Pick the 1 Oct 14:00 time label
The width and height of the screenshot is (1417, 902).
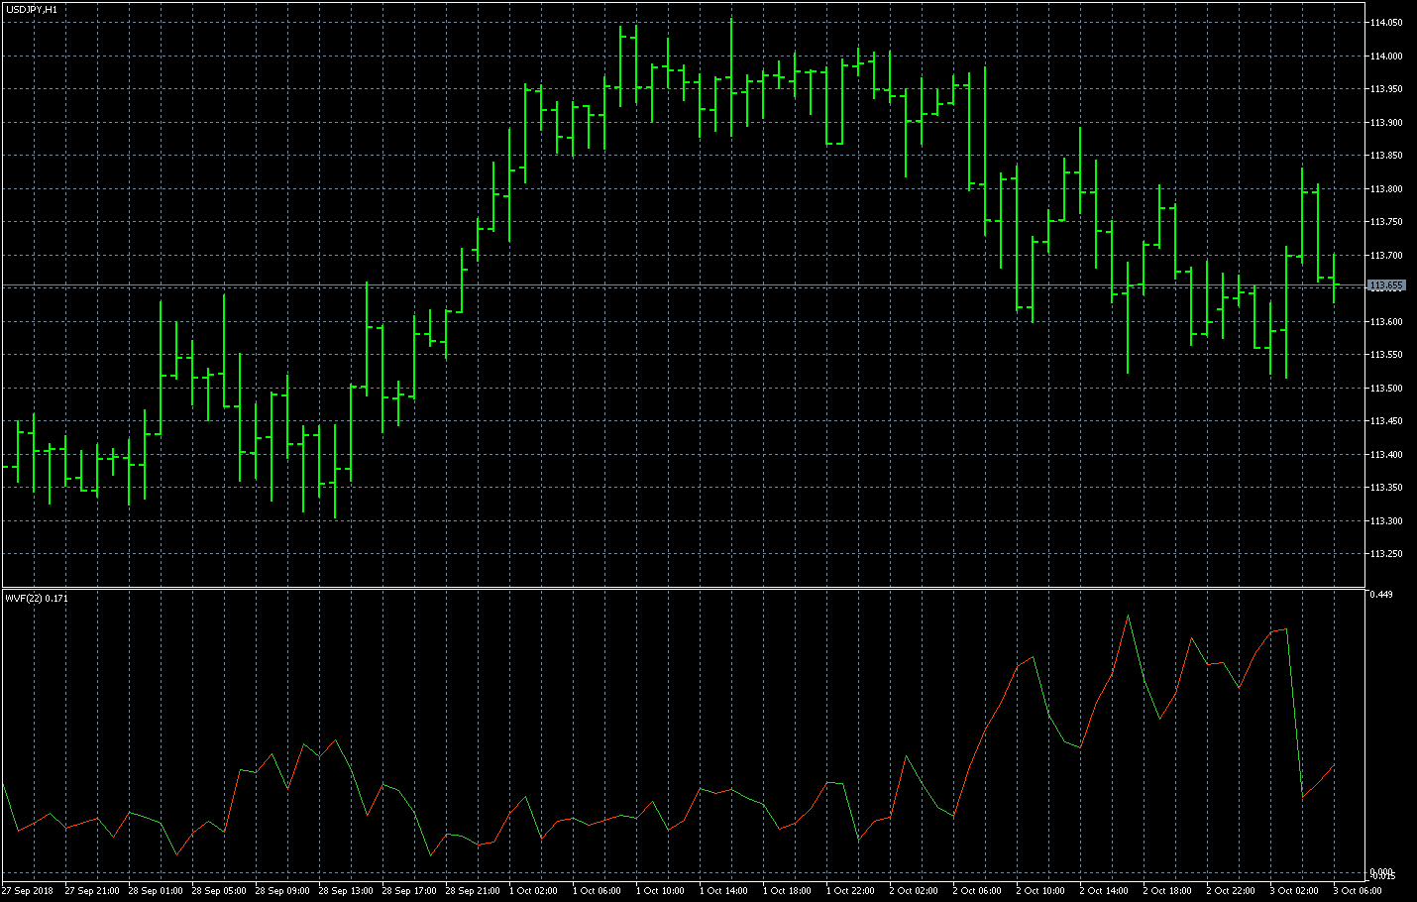click(724, 891)
